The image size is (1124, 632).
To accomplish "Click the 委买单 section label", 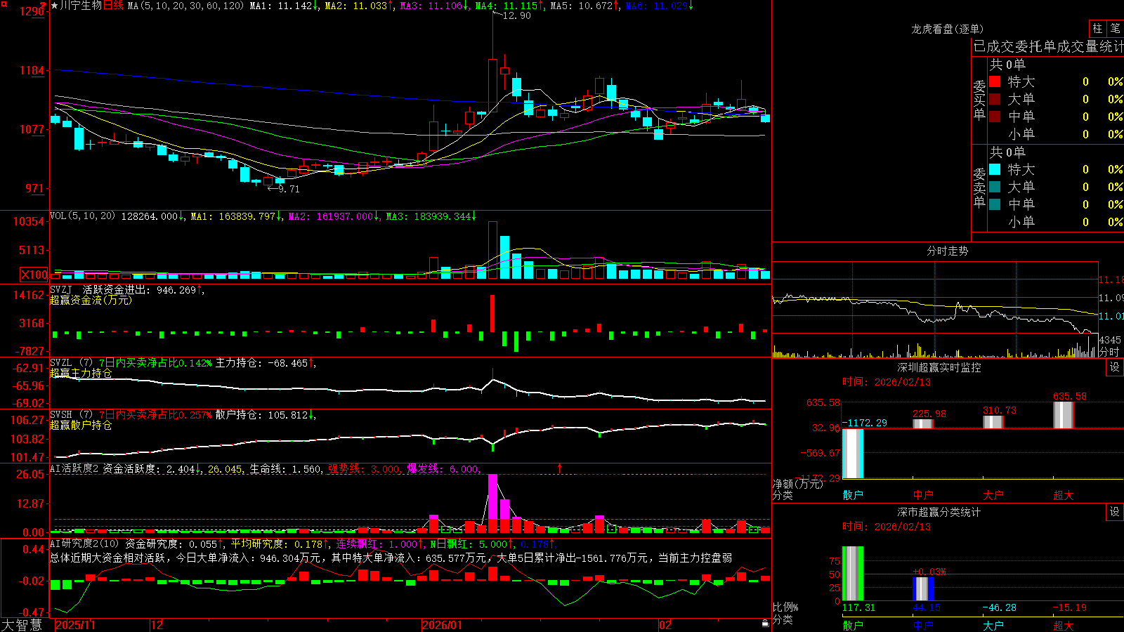I will click(x=979, y=99).
